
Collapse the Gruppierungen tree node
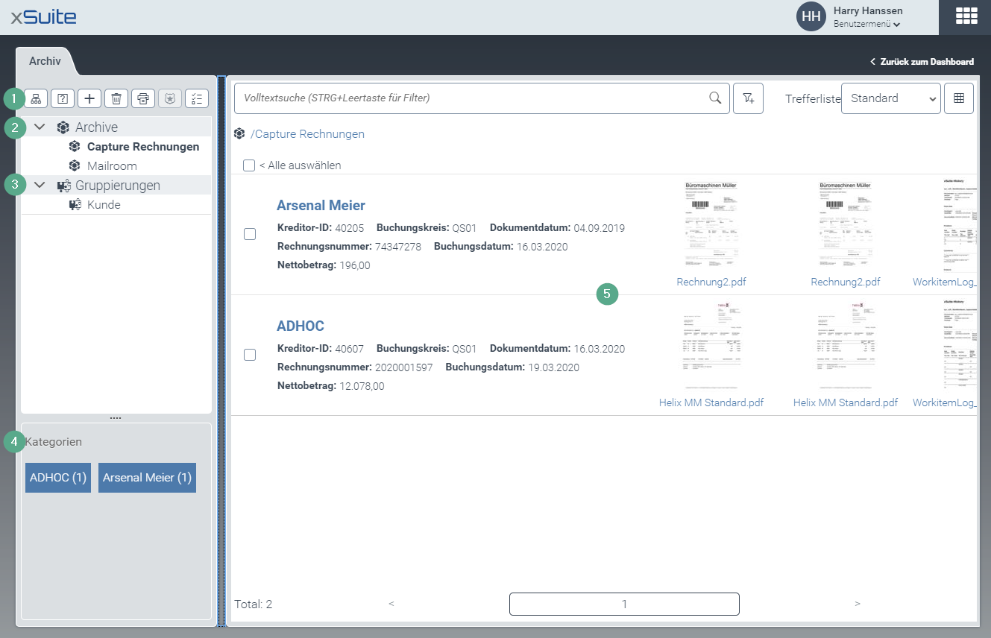click(x=40, y=186)
